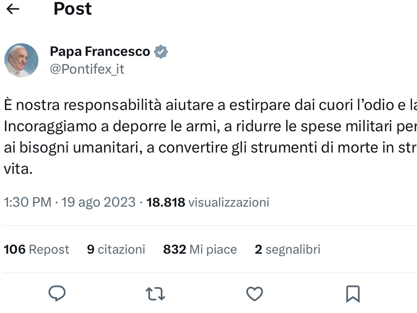Click the 19 ago 2023 date

coord(98,202)
